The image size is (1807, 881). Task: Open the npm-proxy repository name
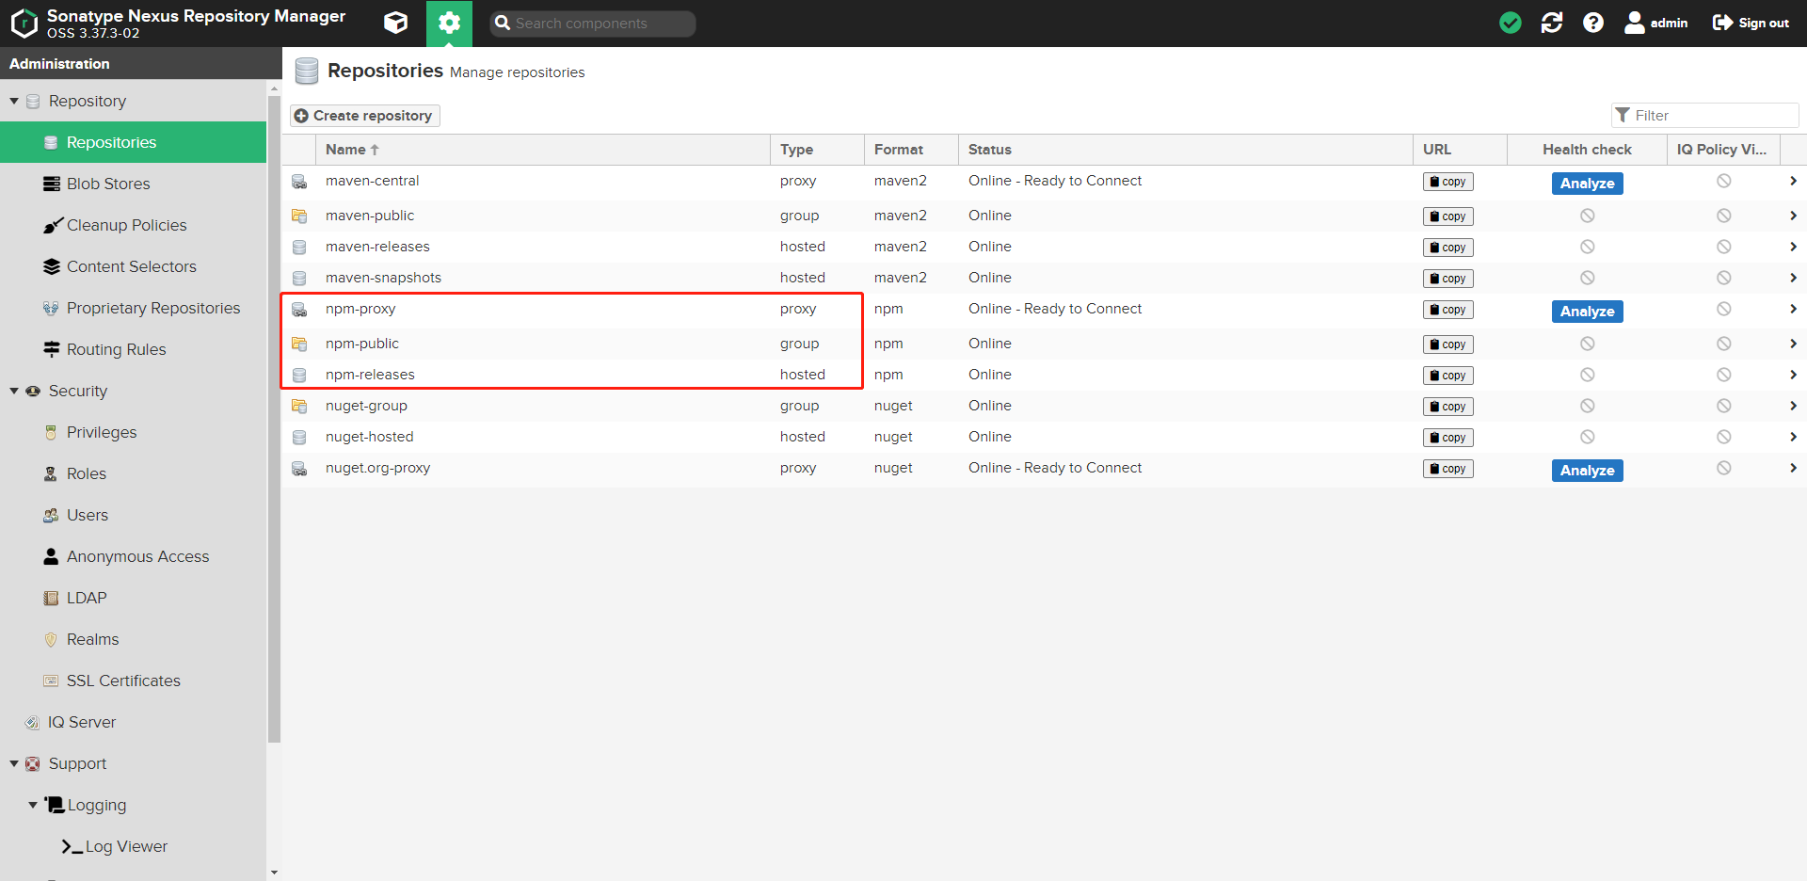(360, 309)
